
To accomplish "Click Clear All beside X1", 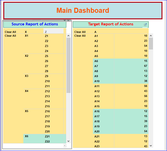I will pyautogui.click(x=10, y=36).
